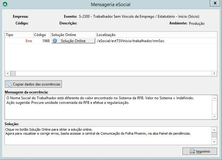
Task: Click the Solução heading label
Action: (12, 124)
